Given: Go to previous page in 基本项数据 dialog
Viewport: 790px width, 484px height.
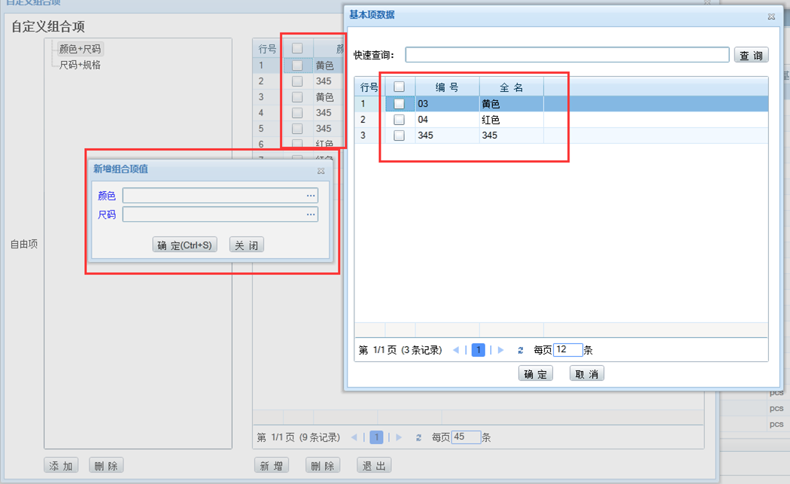Looking at the screenshot, I should click(457, 349).
